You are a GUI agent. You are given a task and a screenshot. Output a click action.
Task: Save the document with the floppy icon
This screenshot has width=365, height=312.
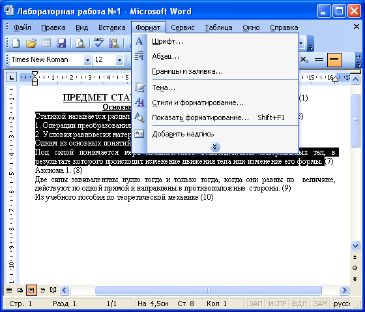(x=61, y=43)
